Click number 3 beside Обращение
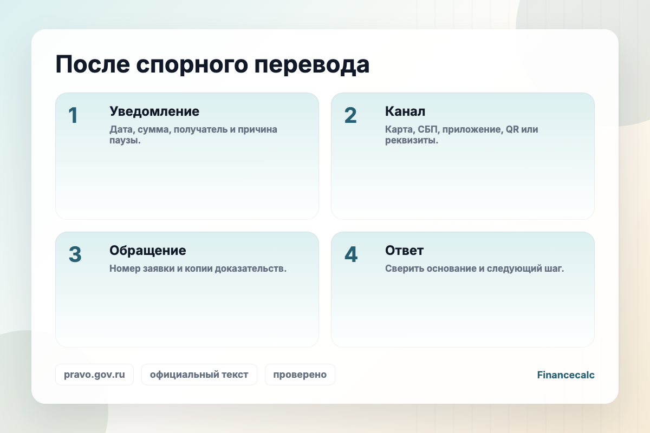Image resolution: width=650 pixels, height=433 pixels. click(75, 255)
